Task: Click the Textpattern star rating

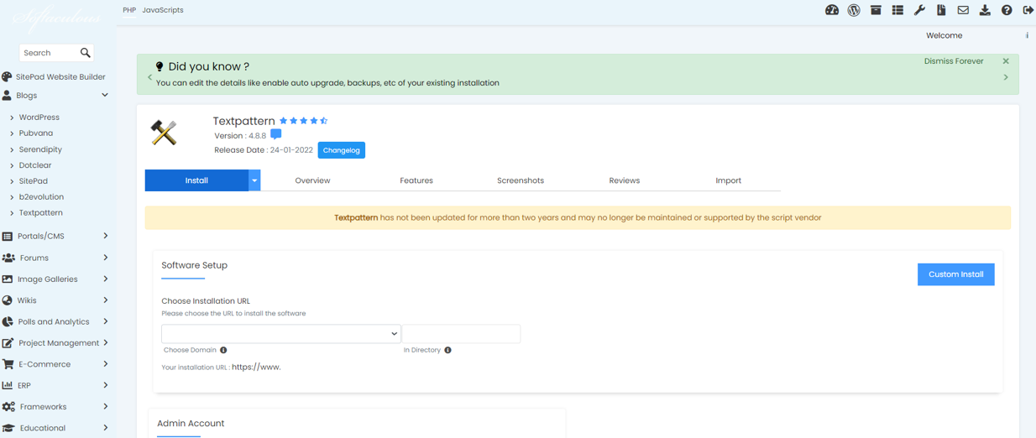Action: tap(303, 121)
